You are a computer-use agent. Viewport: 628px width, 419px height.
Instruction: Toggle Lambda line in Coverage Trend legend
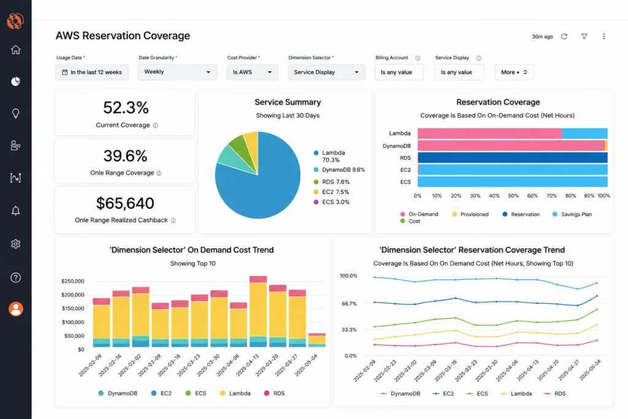[x=516, y=394]
